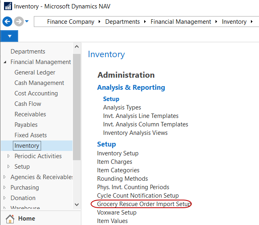259x225 pixels.
Task: Click Departments in the address bar
Action: (122, 22)
